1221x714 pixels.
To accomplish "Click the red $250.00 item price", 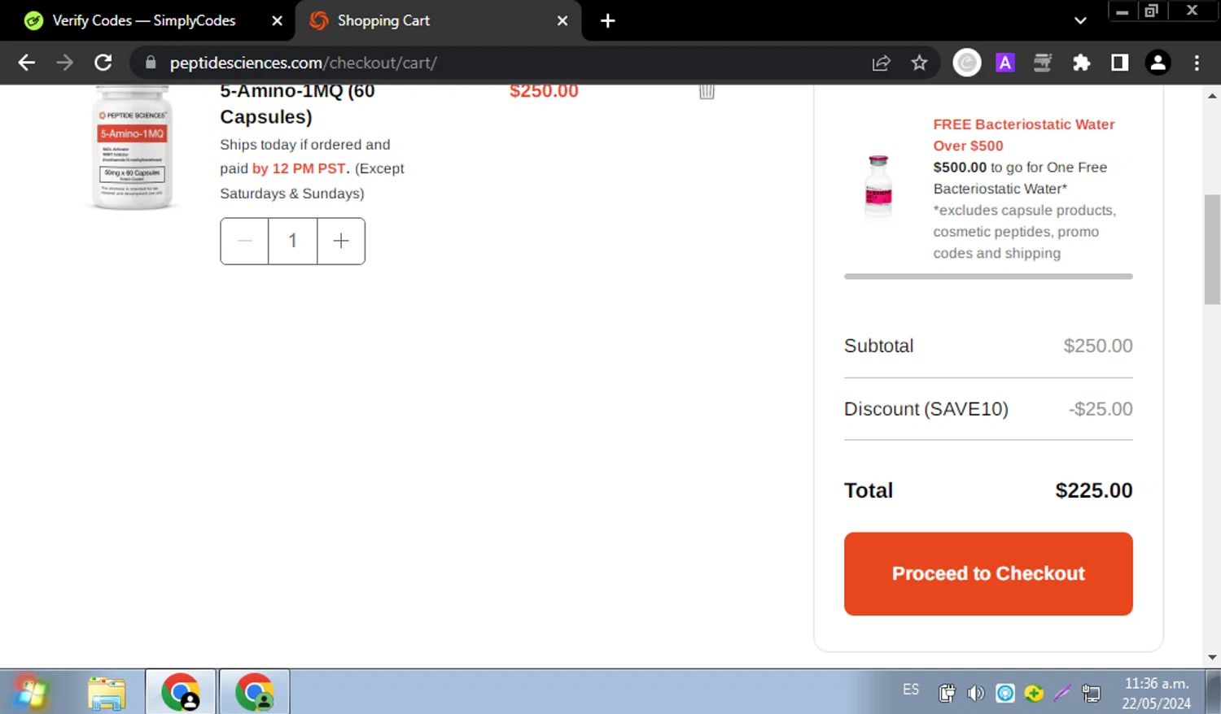I will pos(544,91).
